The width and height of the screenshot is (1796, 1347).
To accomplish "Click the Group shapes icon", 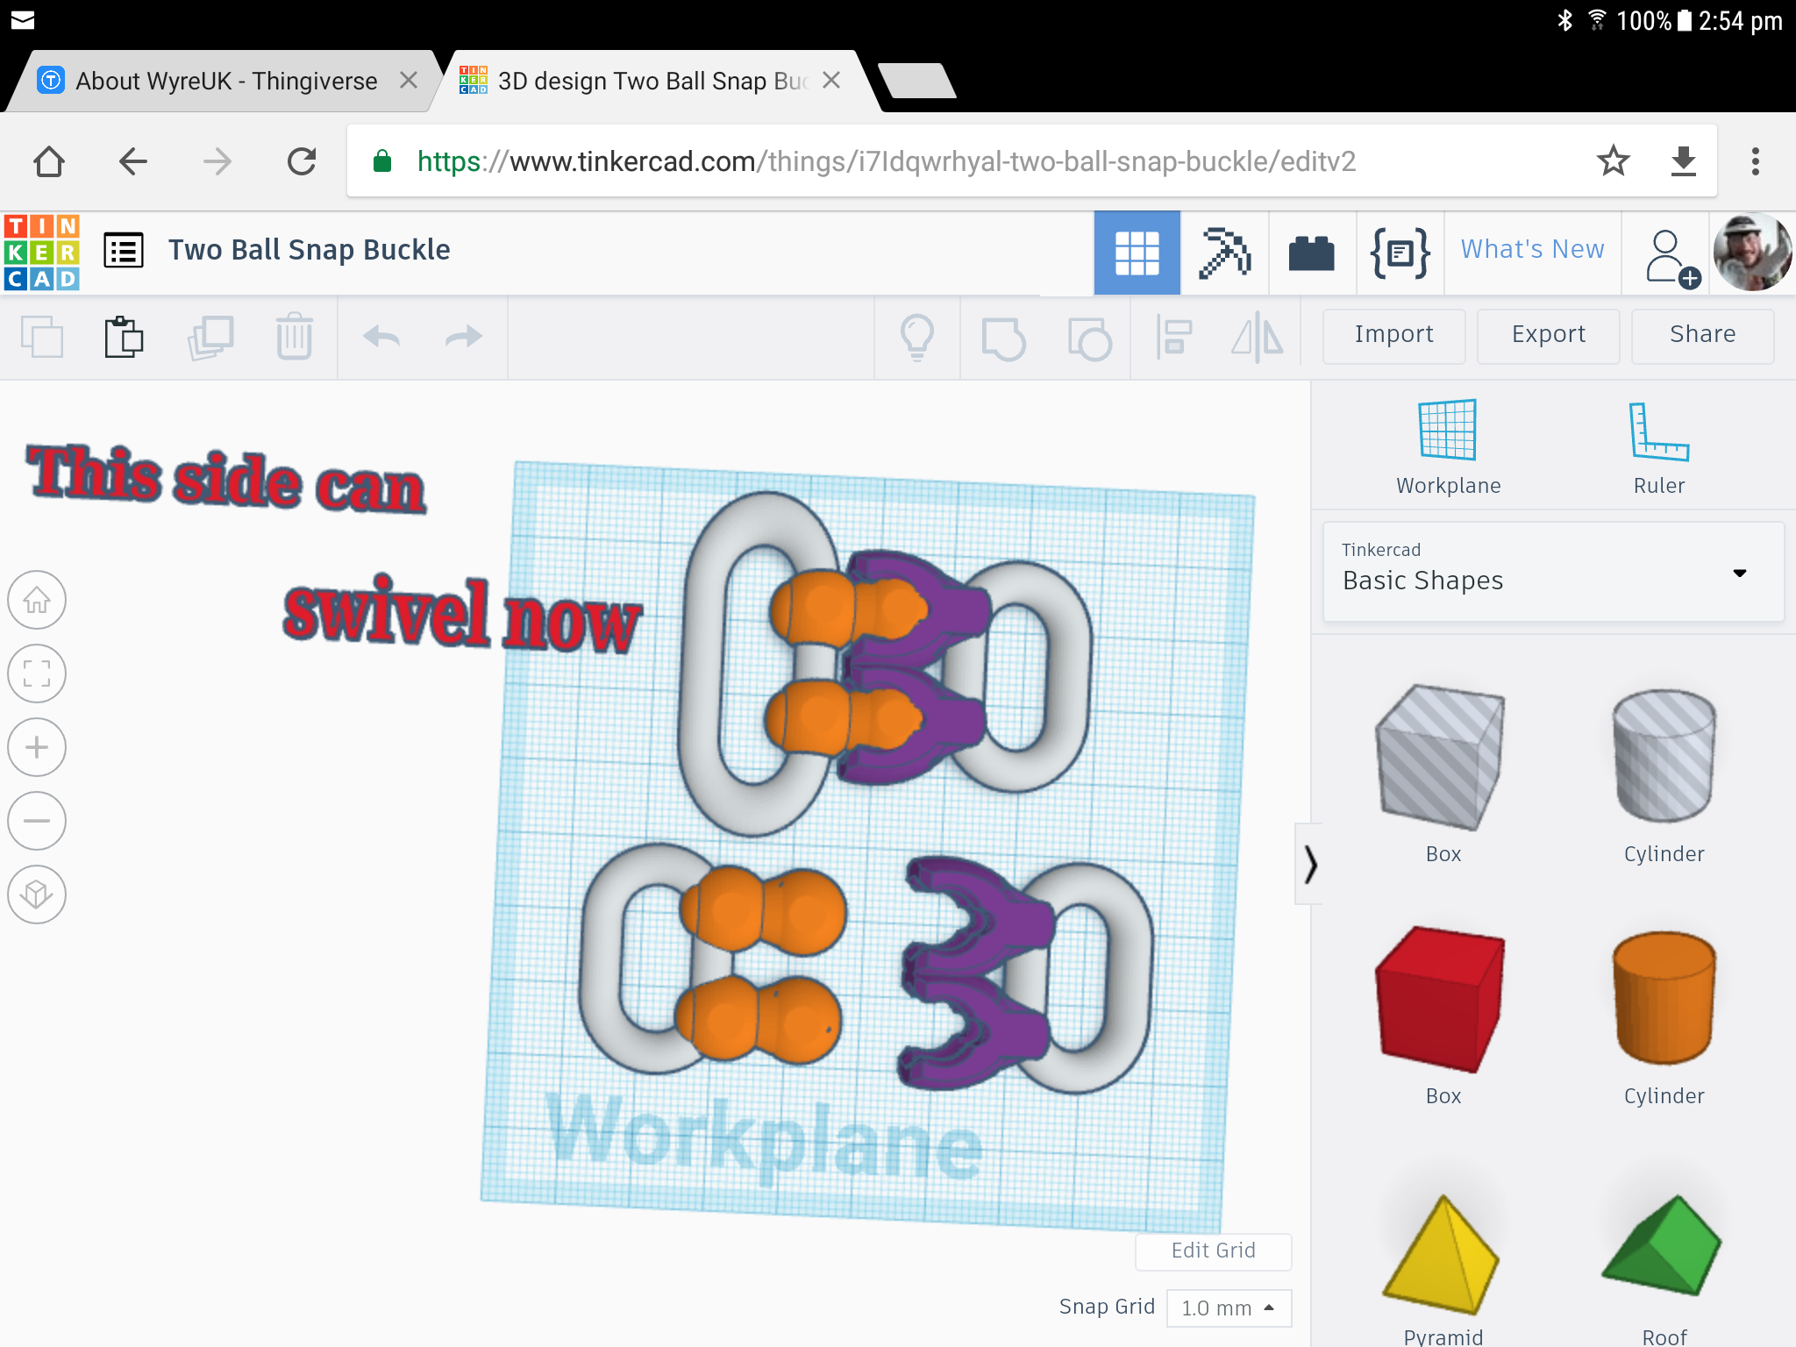I will pos(1003,339).
